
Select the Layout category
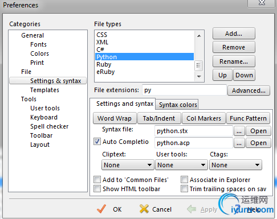click(x=40, y=144)
